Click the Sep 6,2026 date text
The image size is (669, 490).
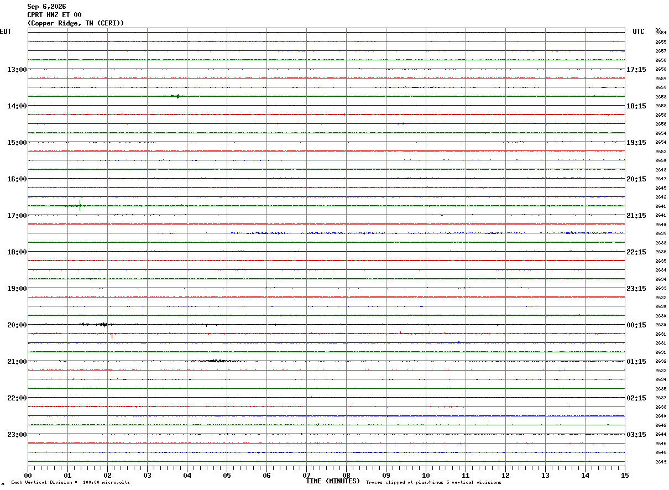pos(46,7)
